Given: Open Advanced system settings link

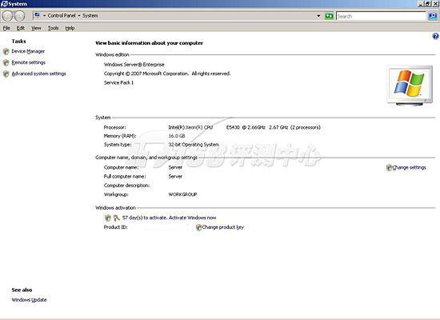Looking at the screenshot, I should point(38,74).
